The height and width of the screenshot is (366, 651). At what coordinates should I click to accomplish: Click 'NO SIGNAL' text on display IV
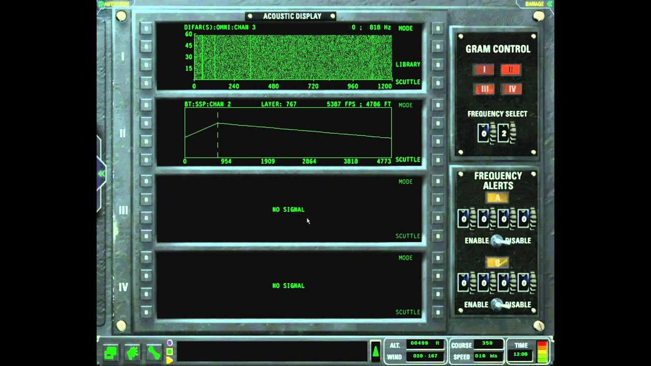click(x=288, y=286)
